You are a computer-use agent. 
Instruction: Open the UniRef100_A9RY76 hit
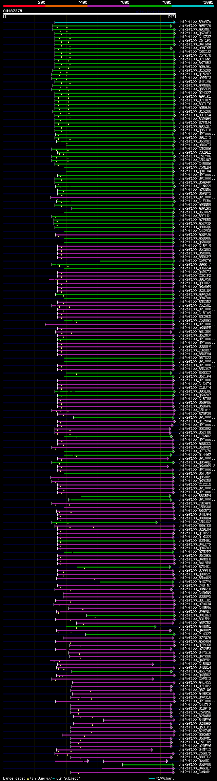pos(195,26)
